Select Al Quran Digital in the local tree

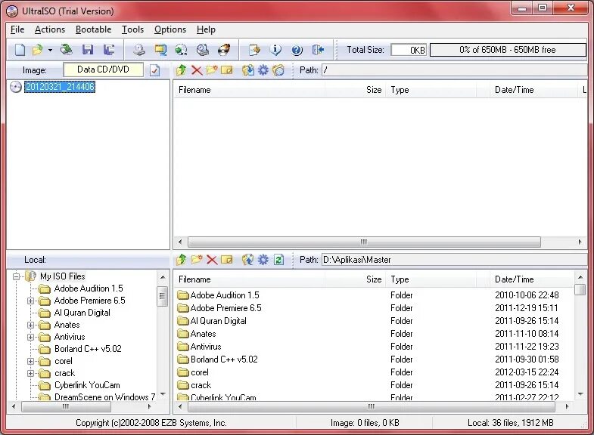tap(82, 313)
